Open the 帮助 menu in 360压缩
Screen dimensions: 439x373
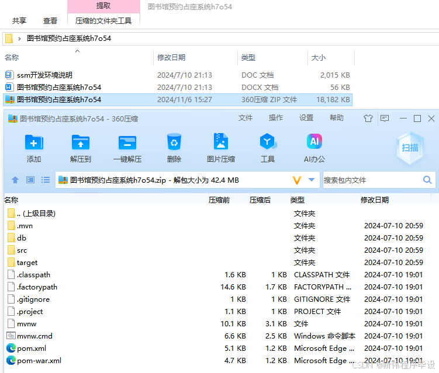point(337,118)
